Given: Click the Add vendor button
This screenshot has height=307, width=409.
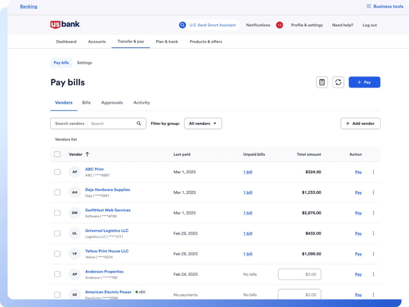Looking at the screenshot, I should click(x=360, y=123).
